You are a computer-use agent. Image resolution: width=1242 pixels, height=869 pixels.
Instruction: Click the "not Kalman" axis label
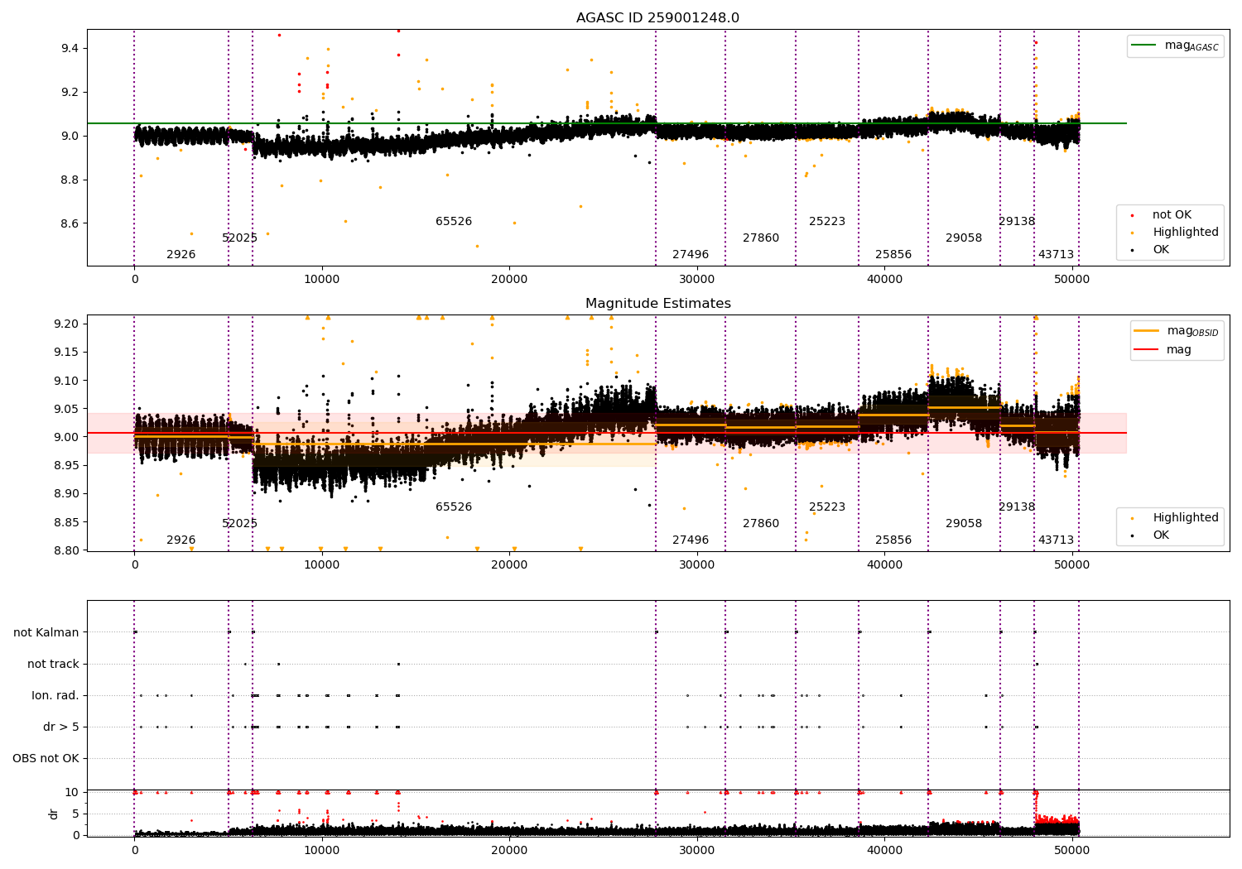click(46, 632)
